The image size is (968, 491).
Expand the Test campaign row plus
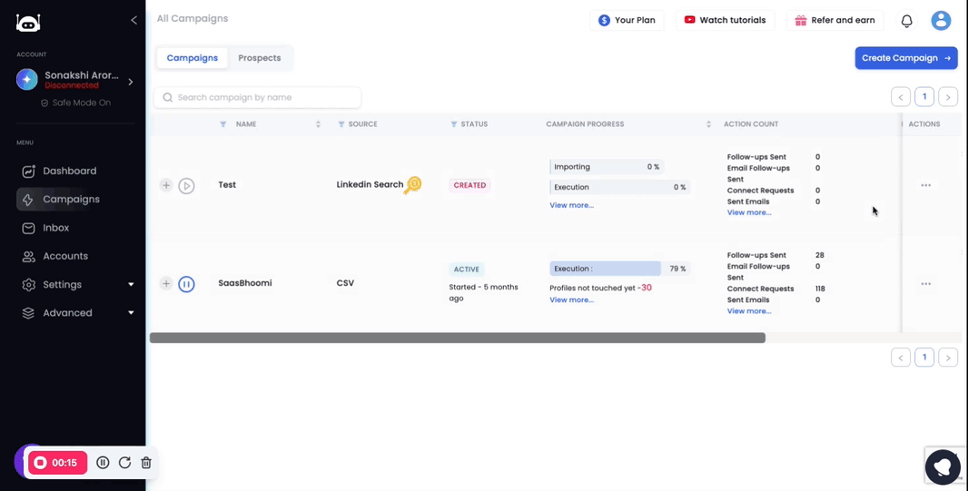166,185
